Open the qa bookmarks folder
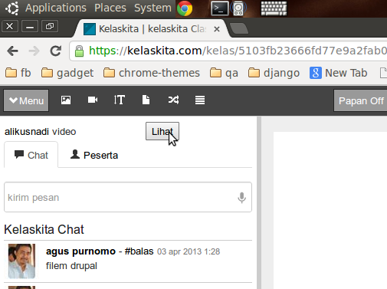Image resolution: width=387 pixels, height=289 pixels. [224, 73]
